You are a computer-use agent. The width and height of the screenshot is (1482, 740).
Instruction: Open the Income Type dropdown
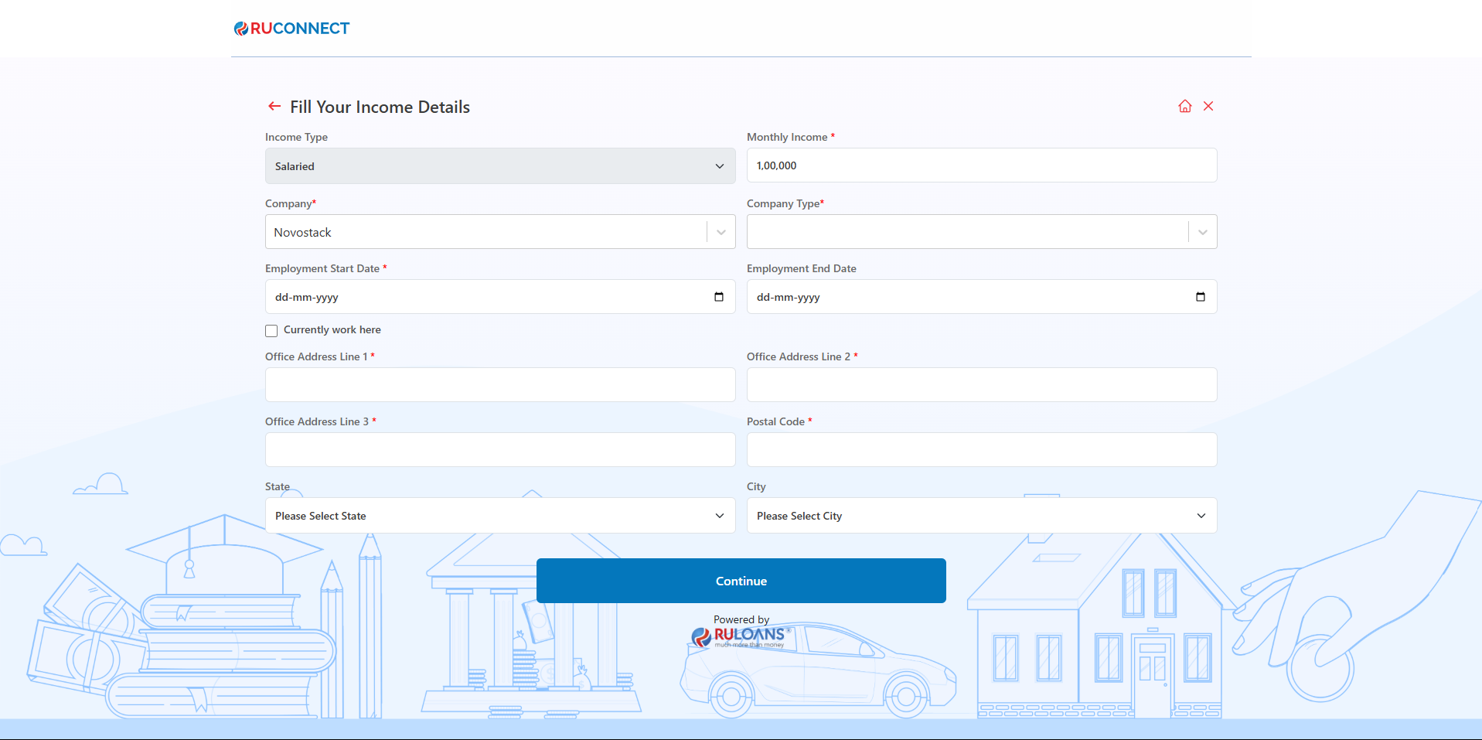(499, 166)
